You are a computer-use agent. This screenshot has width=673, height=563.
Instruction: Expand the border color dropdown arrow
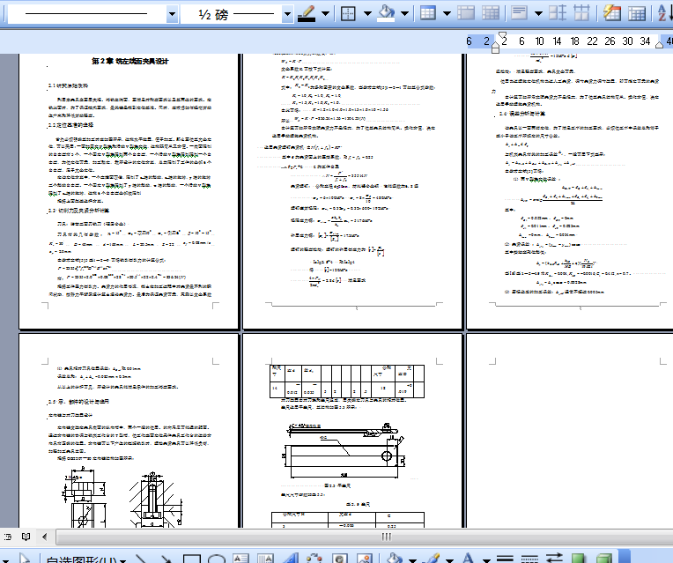tap(325, 14)
